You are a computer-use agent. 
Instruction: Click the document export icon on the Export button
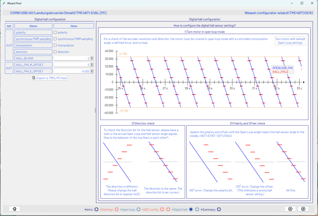(34, 78)
